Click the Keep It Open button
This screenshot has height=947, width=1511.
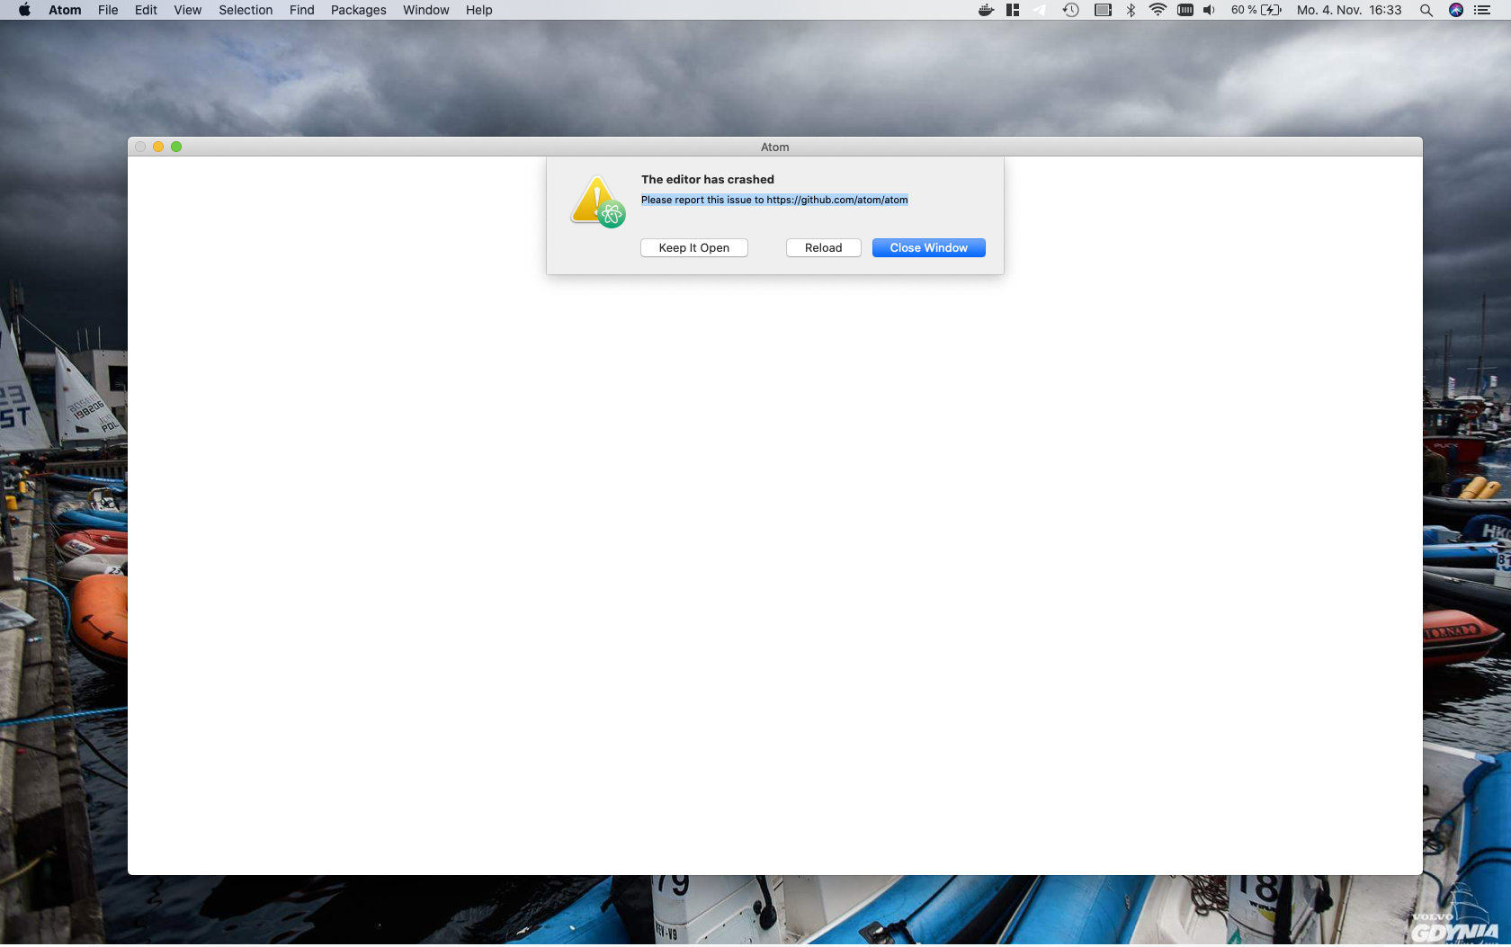(x=693, y=248)
